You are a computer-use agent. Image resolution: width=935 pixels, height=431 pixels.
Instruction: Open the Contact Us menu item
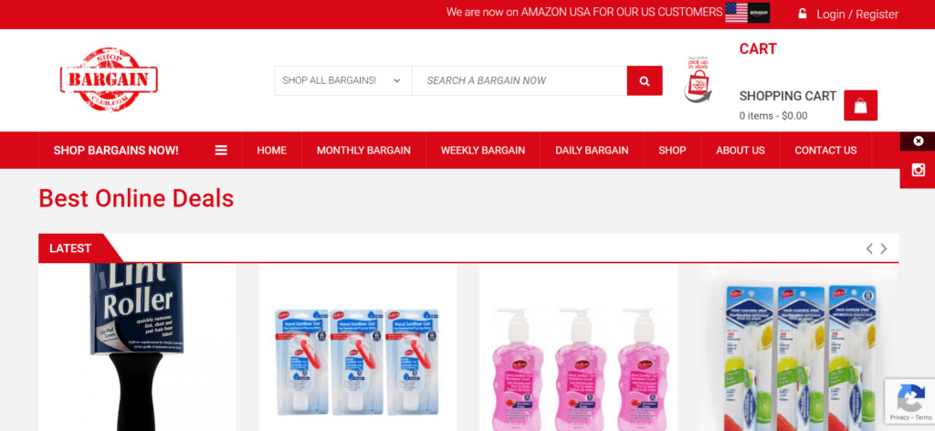point(825,151)
